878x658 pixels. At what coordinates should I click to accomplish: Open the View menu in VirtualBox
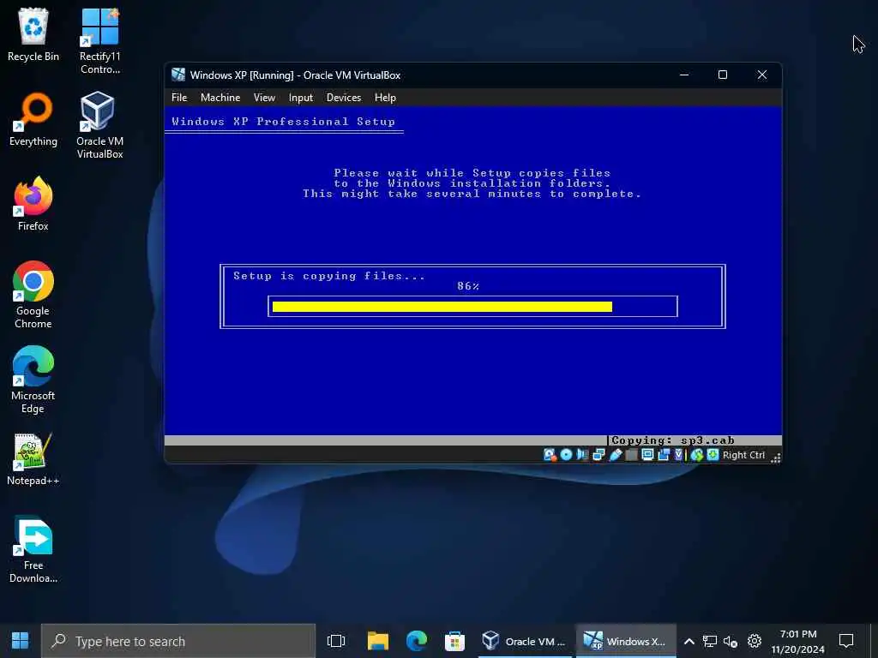264,98
